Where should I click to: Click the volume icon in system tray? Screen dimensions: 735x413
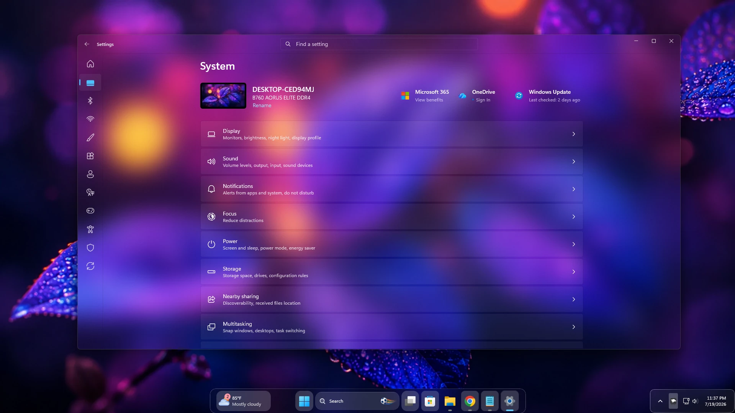coord(695,401)
